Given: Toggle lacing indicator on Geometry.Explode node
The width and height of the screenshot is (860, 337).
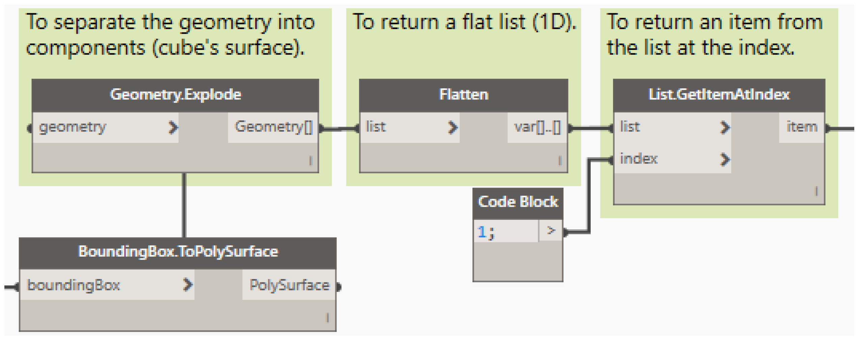Looking at the screenshot, I should tap(311, 161).
